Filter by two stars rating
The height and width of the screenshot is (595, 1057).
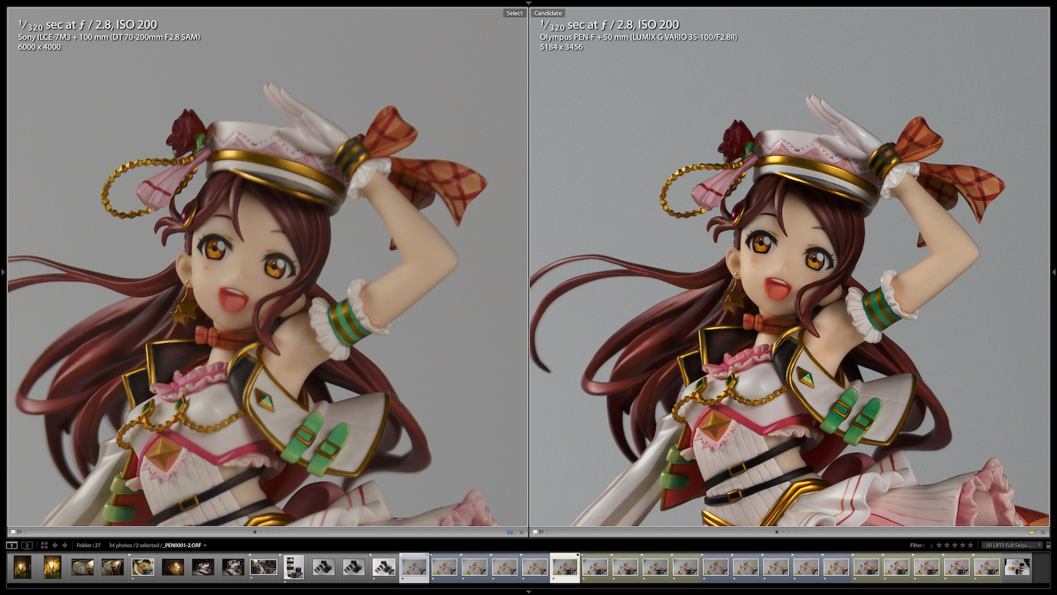[947, 545]
